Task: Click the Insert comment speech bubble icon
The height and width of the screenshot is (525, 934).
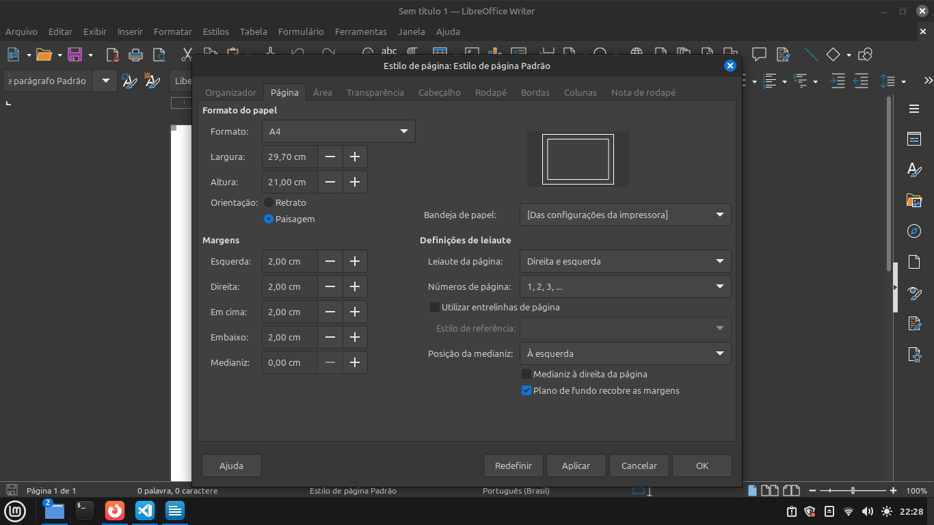Action: [759, 55]
